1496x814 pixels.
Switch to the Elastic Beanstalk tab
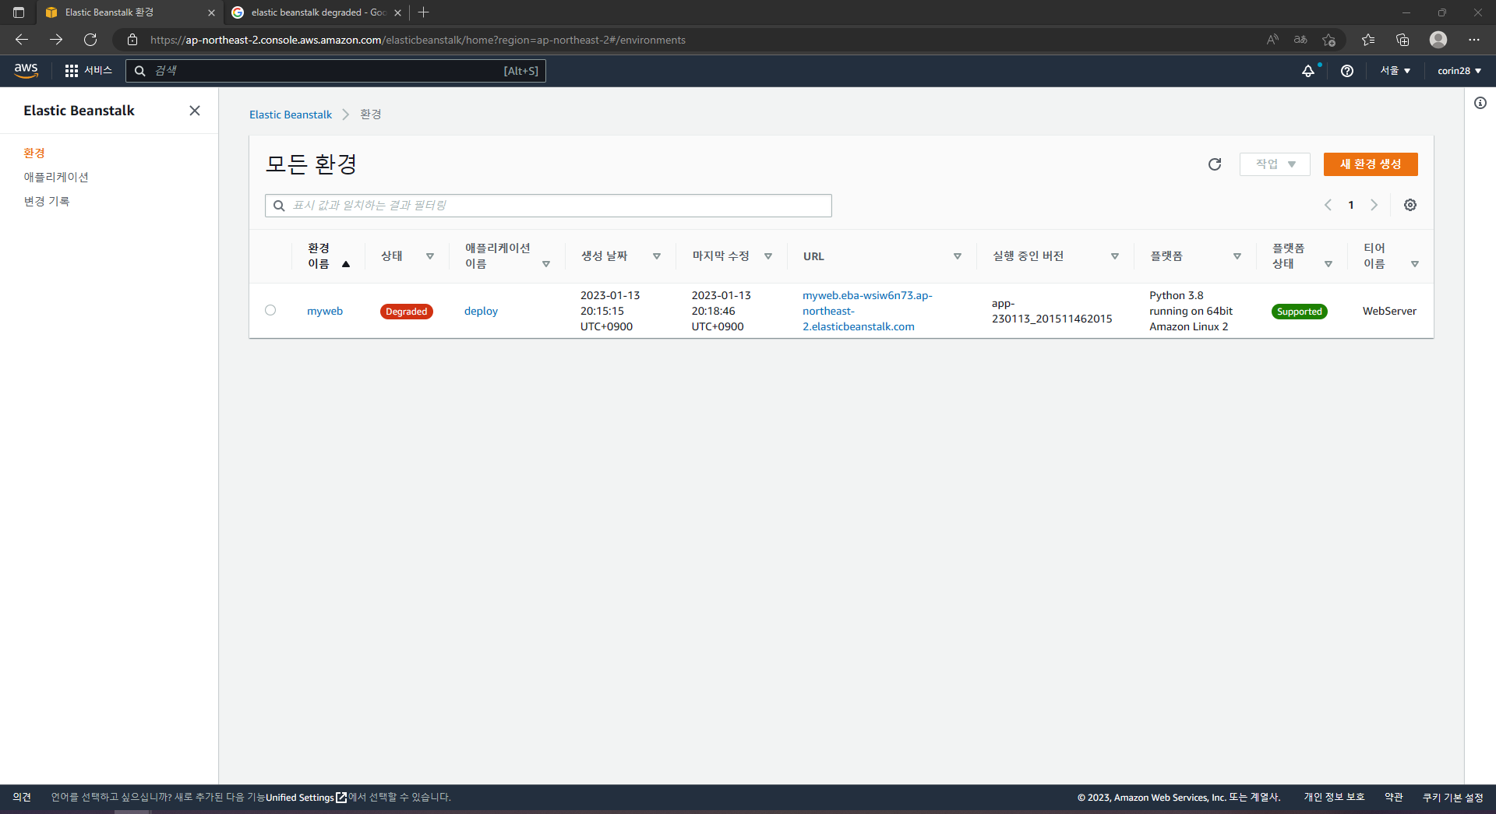pos(129,12)
